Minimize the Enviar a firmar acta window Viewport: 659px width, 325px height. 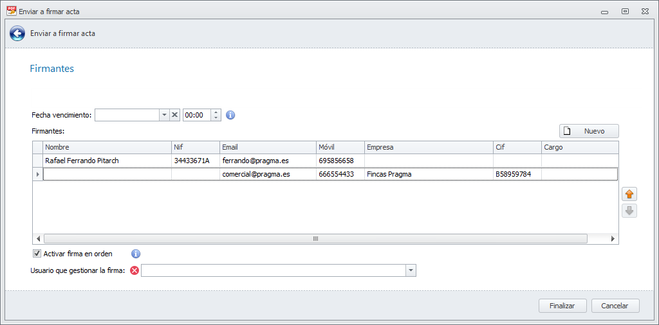point(605,12)
